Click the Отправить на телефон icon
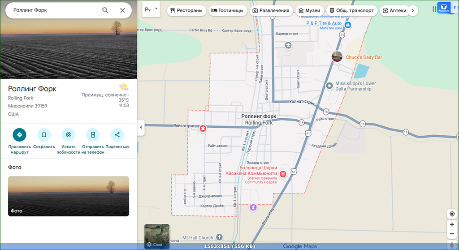459x250 pixels. point(93,135)
